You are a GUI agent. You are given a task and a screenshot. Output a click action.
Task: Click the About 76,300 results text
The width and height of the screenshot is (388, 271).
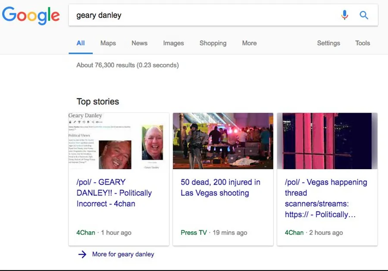click(x=128, y=65)
